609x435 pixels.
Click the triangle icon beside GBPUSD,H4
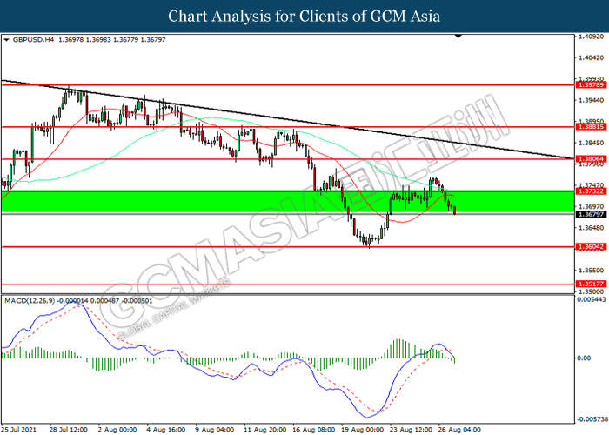click(x=7, y=39)
